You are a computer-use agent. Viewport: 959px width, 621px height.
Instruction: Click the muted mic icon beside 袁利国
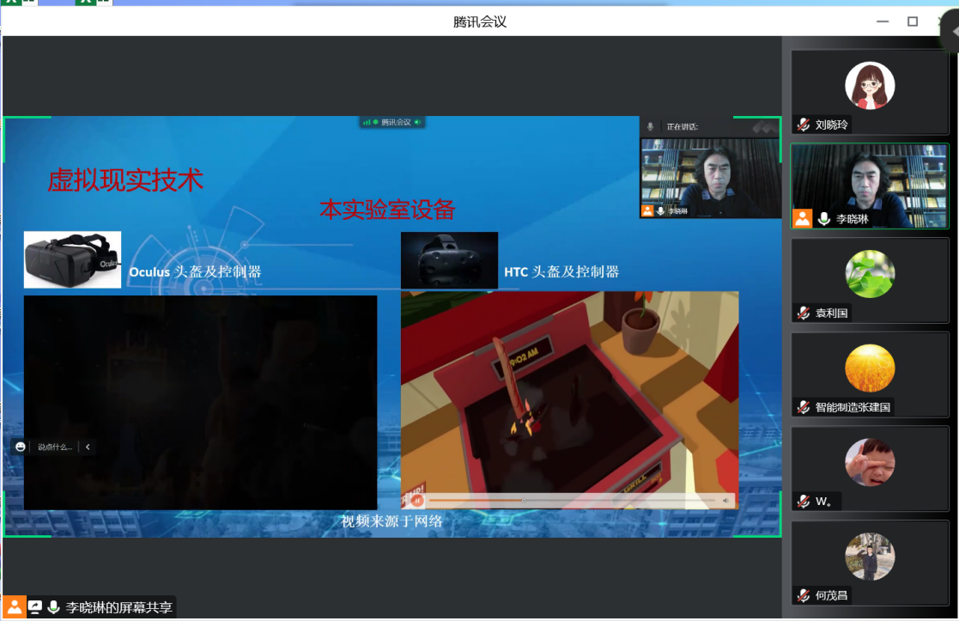point(804,314)
